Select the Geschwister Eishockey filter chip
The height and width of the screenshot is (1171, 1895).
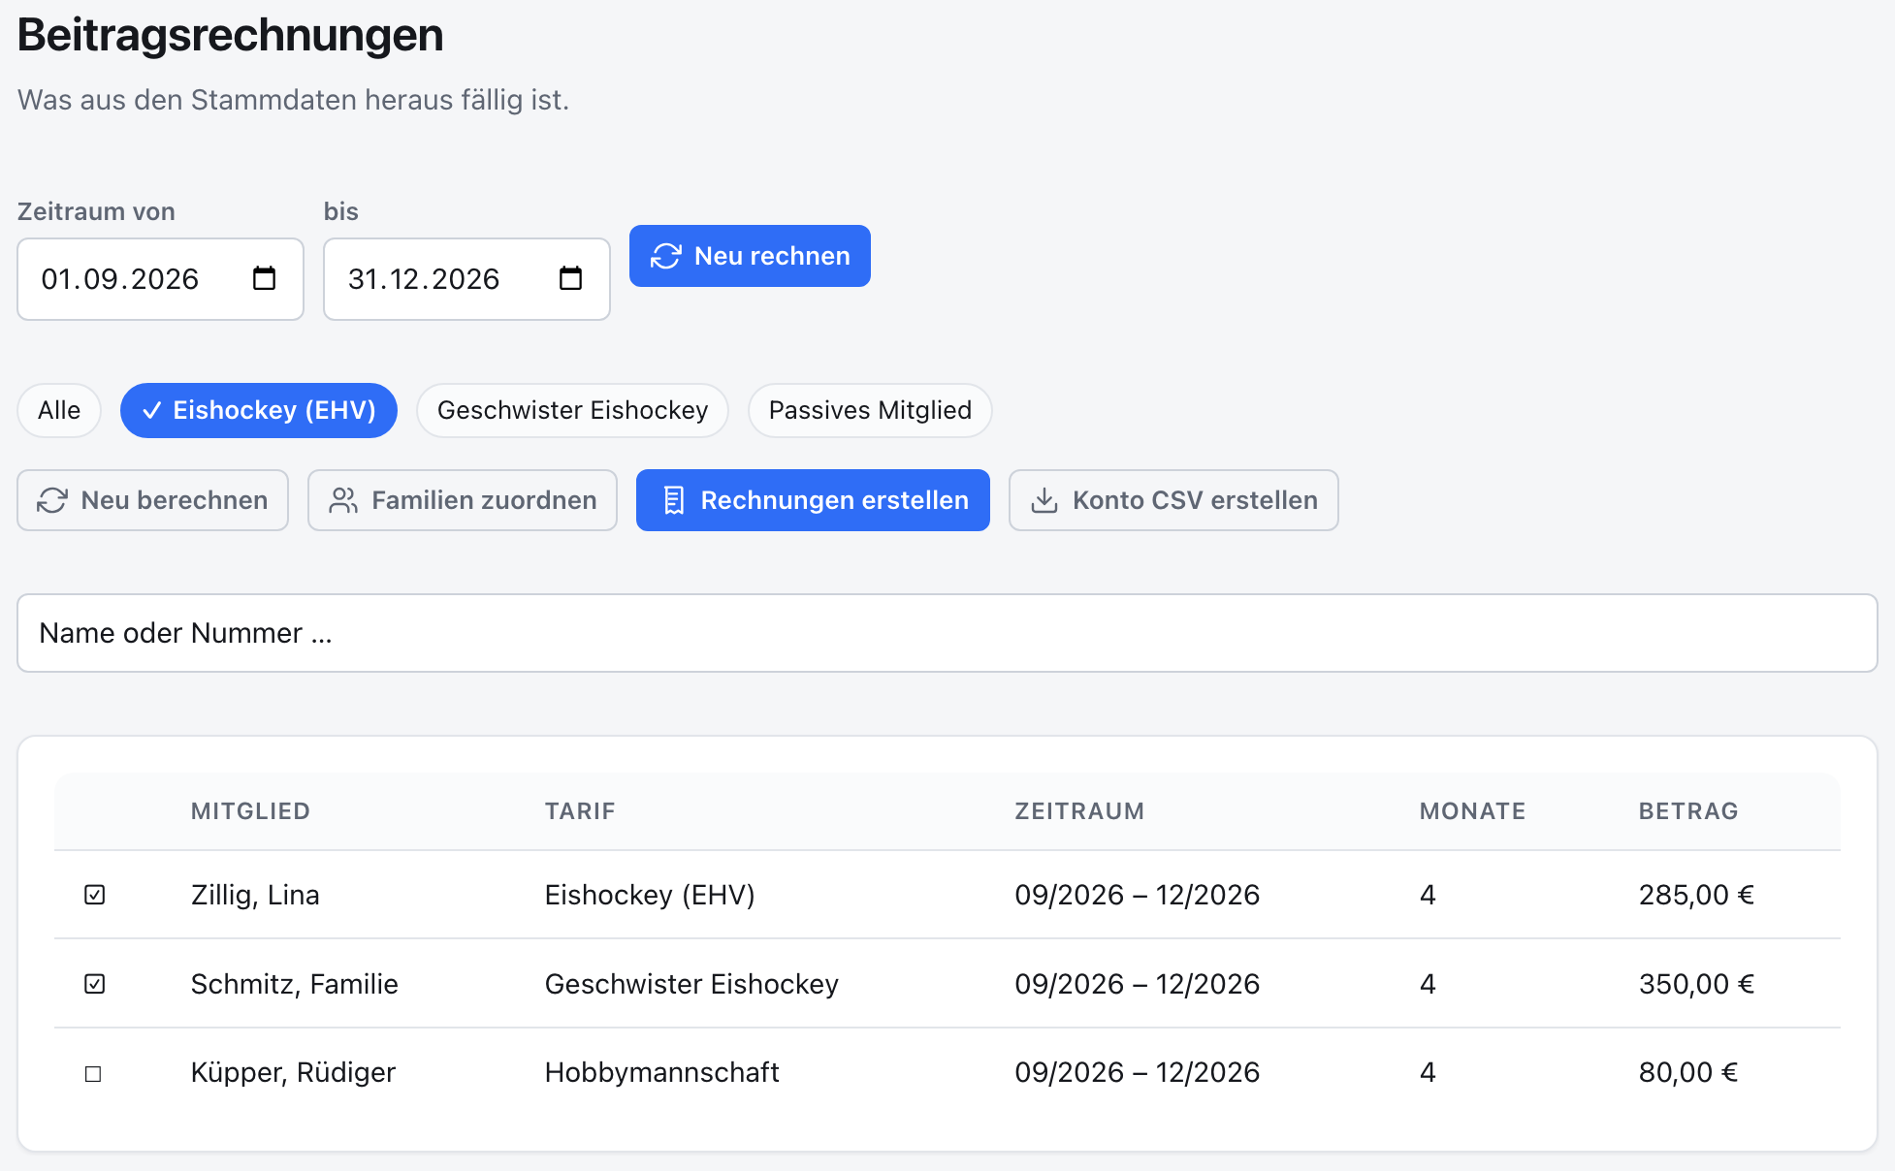coord(572,410)
